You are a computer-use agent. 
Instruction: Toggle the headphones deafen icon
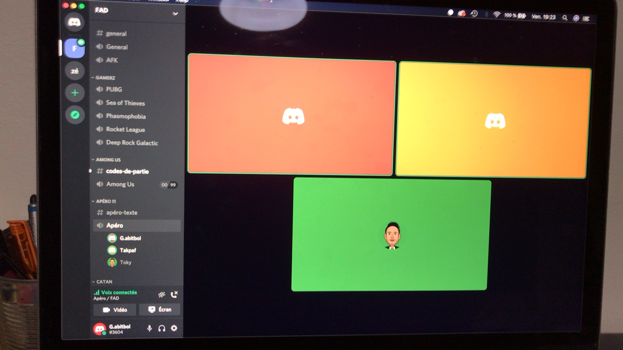coord(162,328)
